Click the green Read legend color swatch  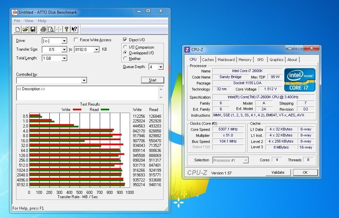tap(105, 109)
